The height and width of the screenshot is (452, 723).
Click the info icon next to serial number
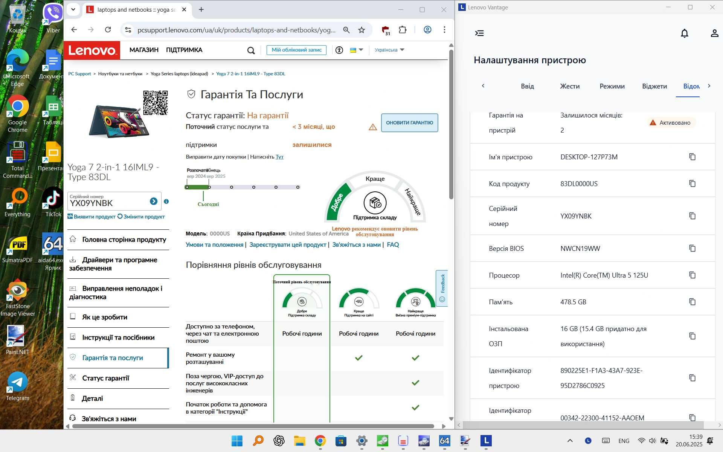pos(166,202)
